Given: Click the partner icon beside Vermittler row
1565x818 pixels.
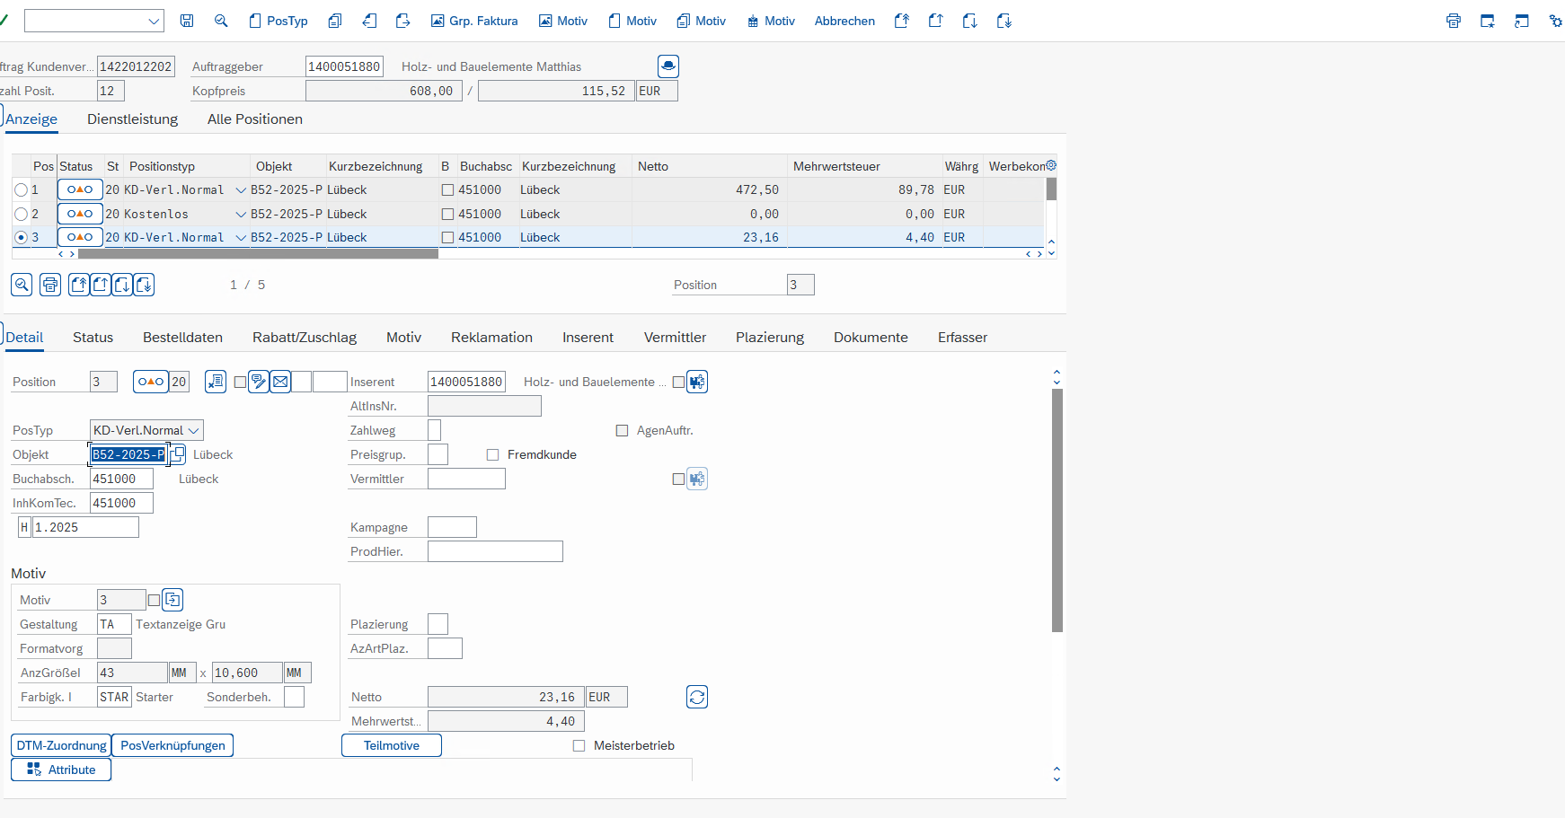Looking at the screenshot, I should (697, 479).
